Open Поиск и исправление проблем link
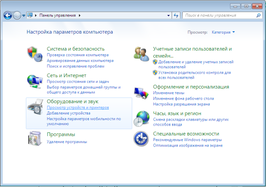The height and width of the screenshot is (187, 266). pos(75,66)
